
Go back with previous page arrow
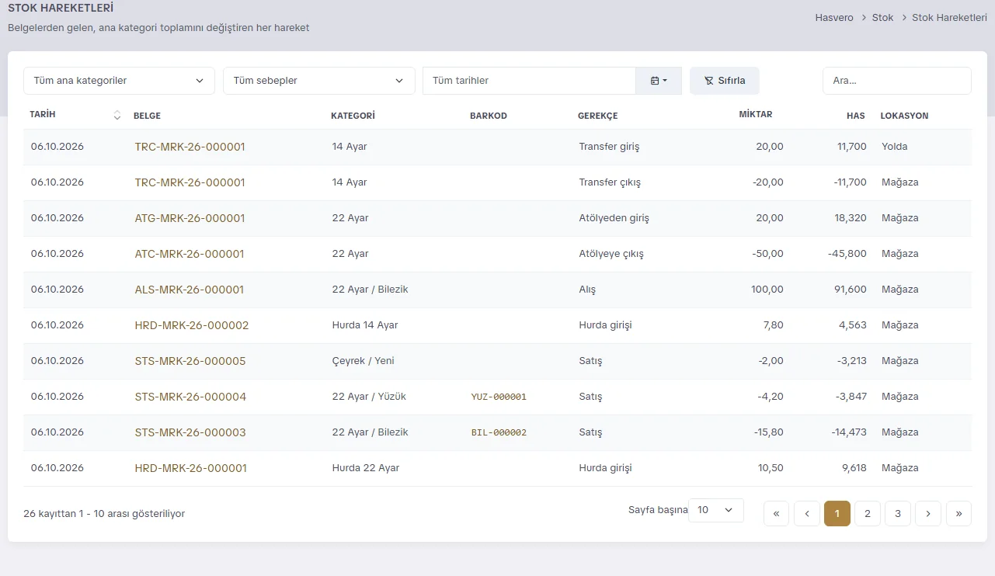807,513
